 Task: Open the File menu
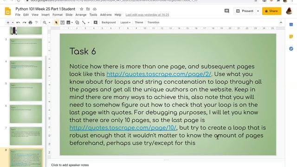pyautogui.click(x=18, y=15)
